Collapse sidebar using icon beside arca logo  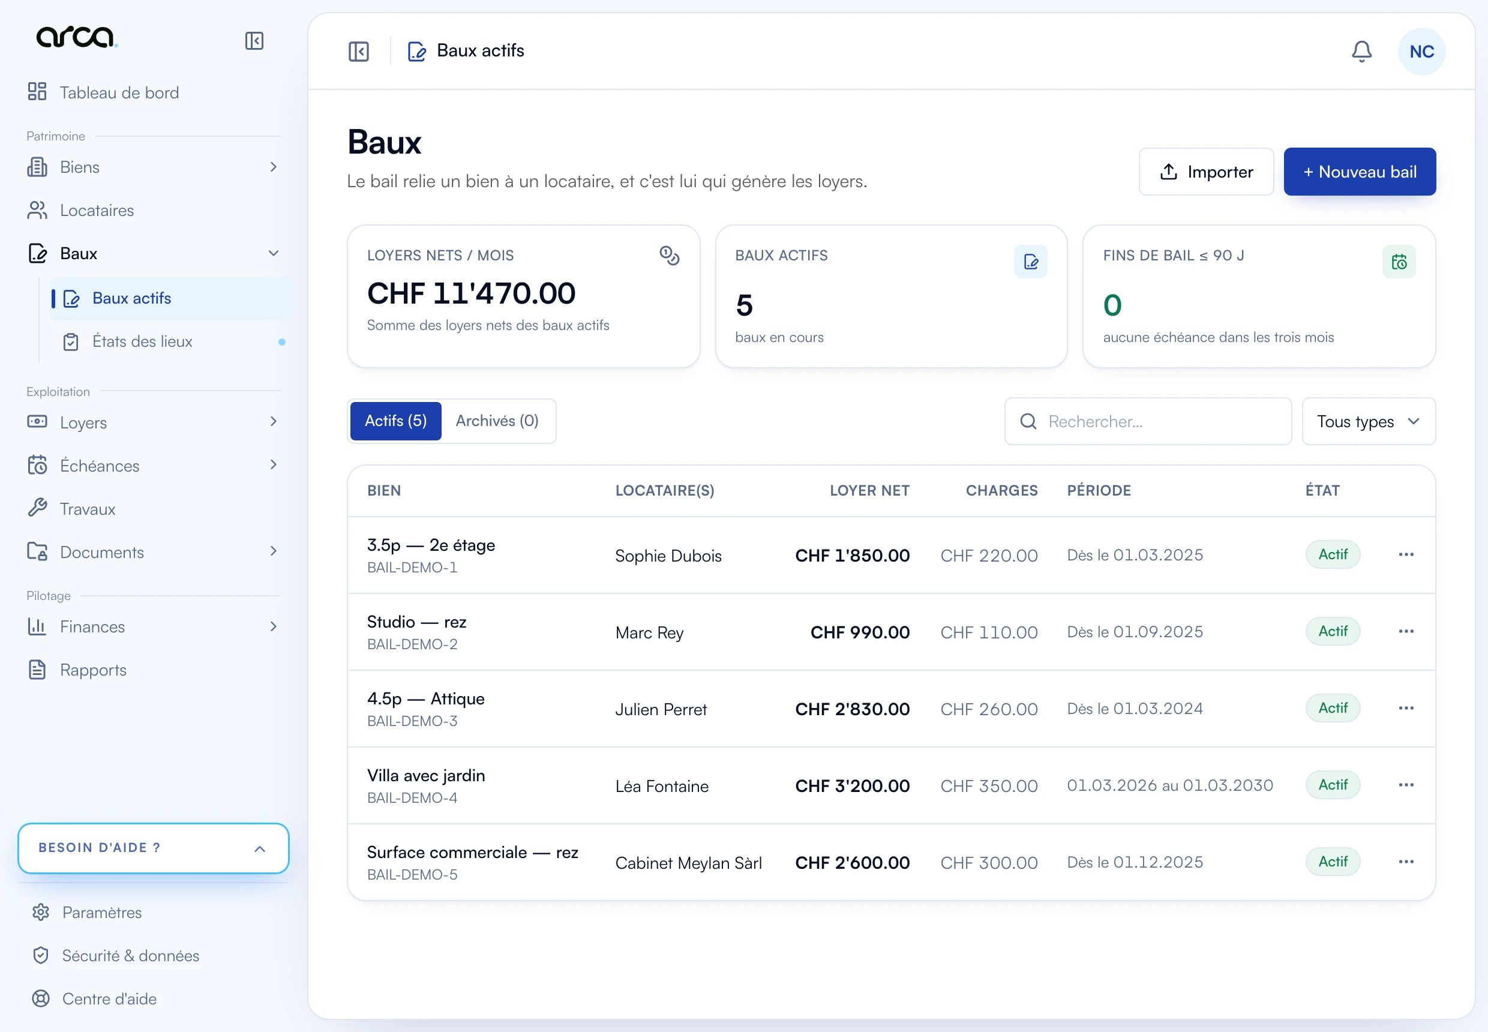(254, 41)
